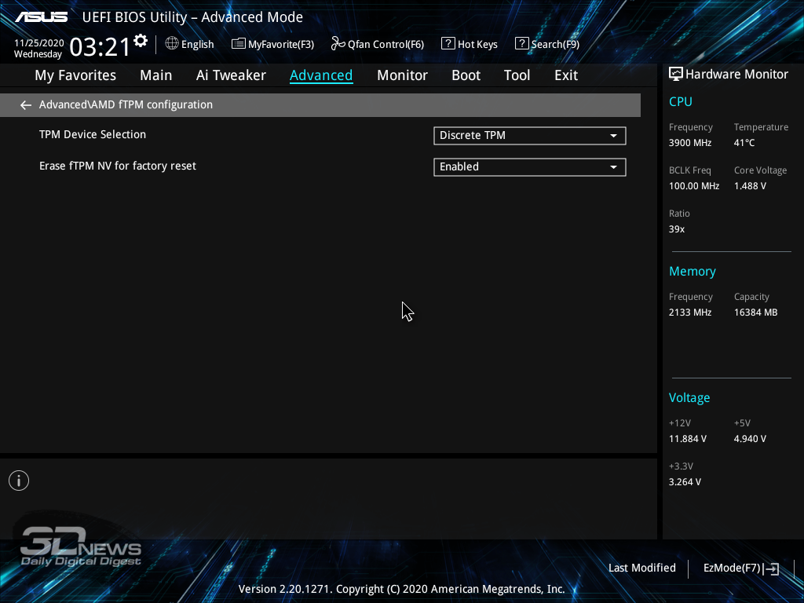Click the CPU temperature value 41°C
The height and width of the screenshot is (603, 804).
[x=744, y=143]
